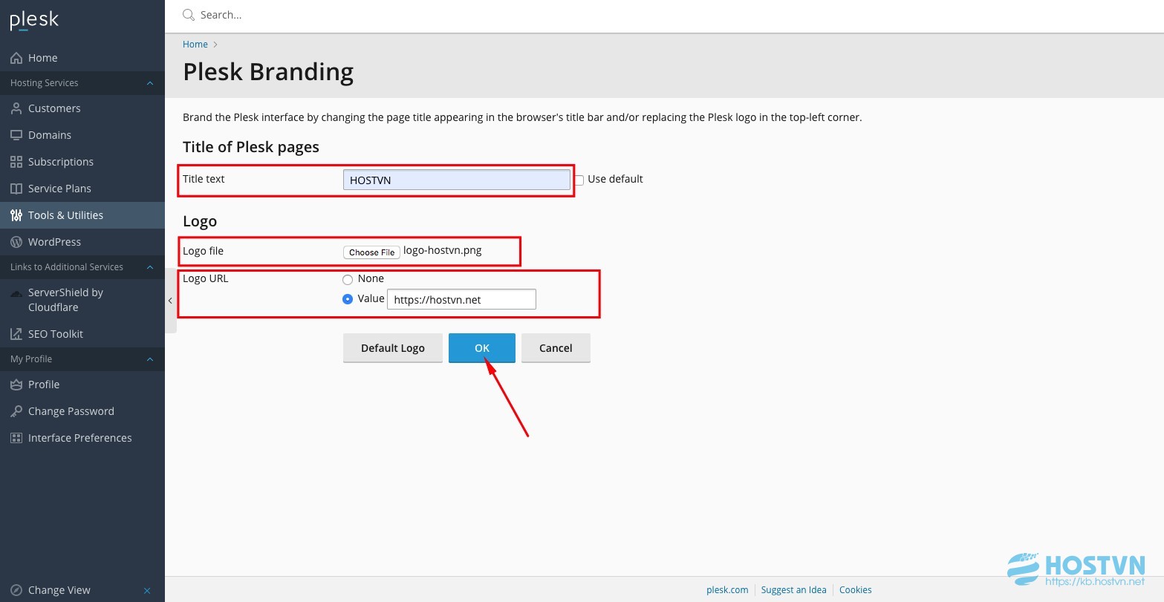Open Change Password in the sidebar
The width and height of the screenshot is (1164, 602).
click(x=82, y=411)
